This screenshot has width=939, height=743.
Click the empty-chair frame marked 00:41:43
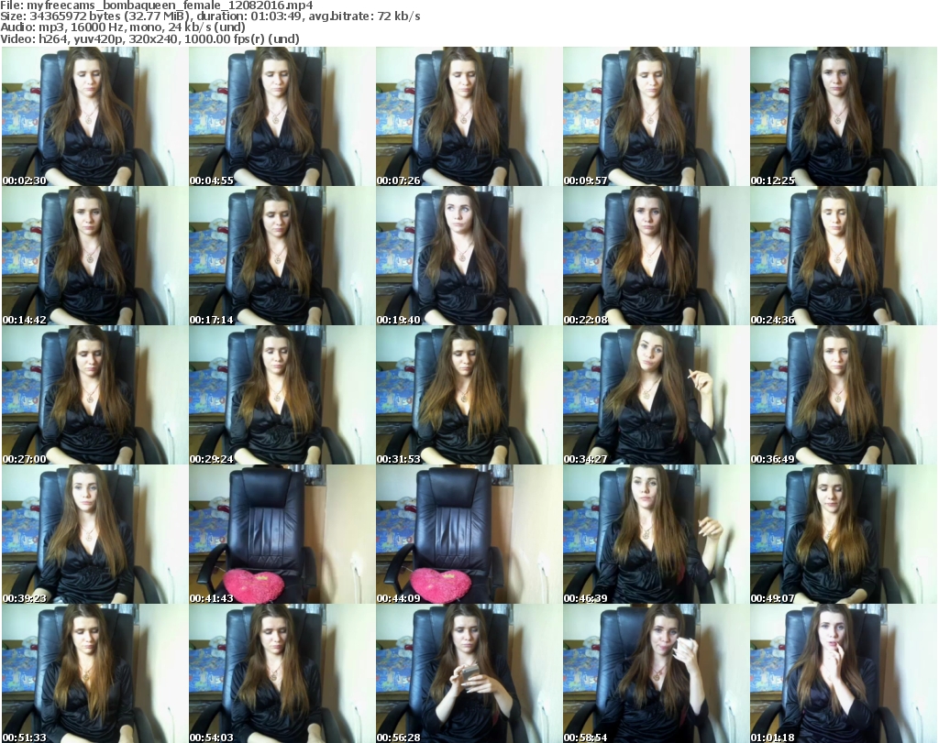(x=282, y=534)
